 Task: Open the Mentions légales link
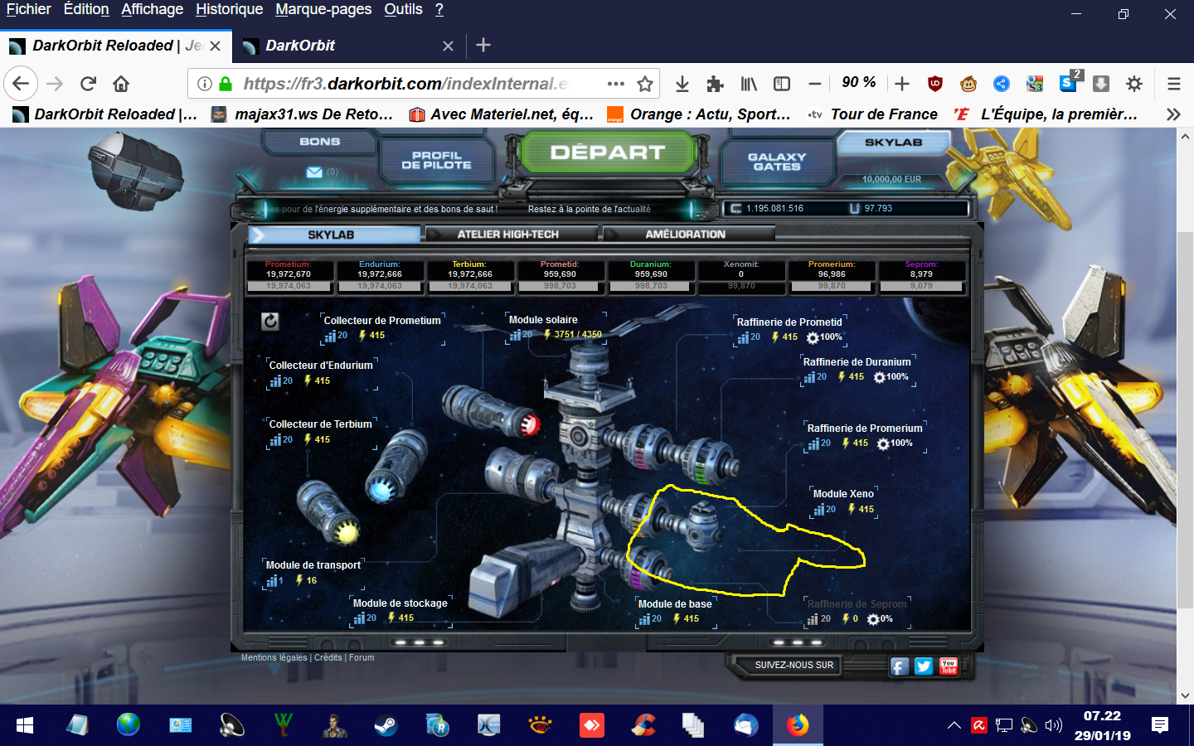(x=274, y=658)
